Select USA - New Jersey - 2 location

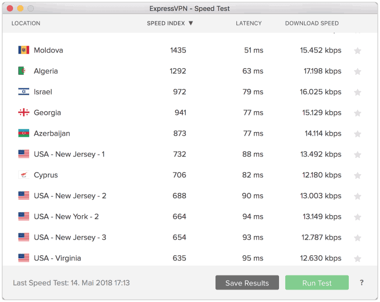point(70,196)
